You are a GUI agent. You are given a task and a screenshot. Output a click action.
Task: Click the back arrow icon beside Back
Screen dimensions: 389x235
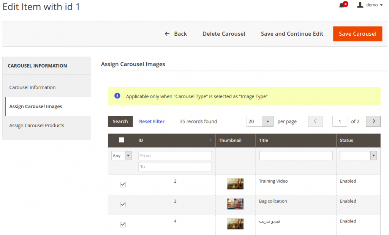click(x=166, y=33)
